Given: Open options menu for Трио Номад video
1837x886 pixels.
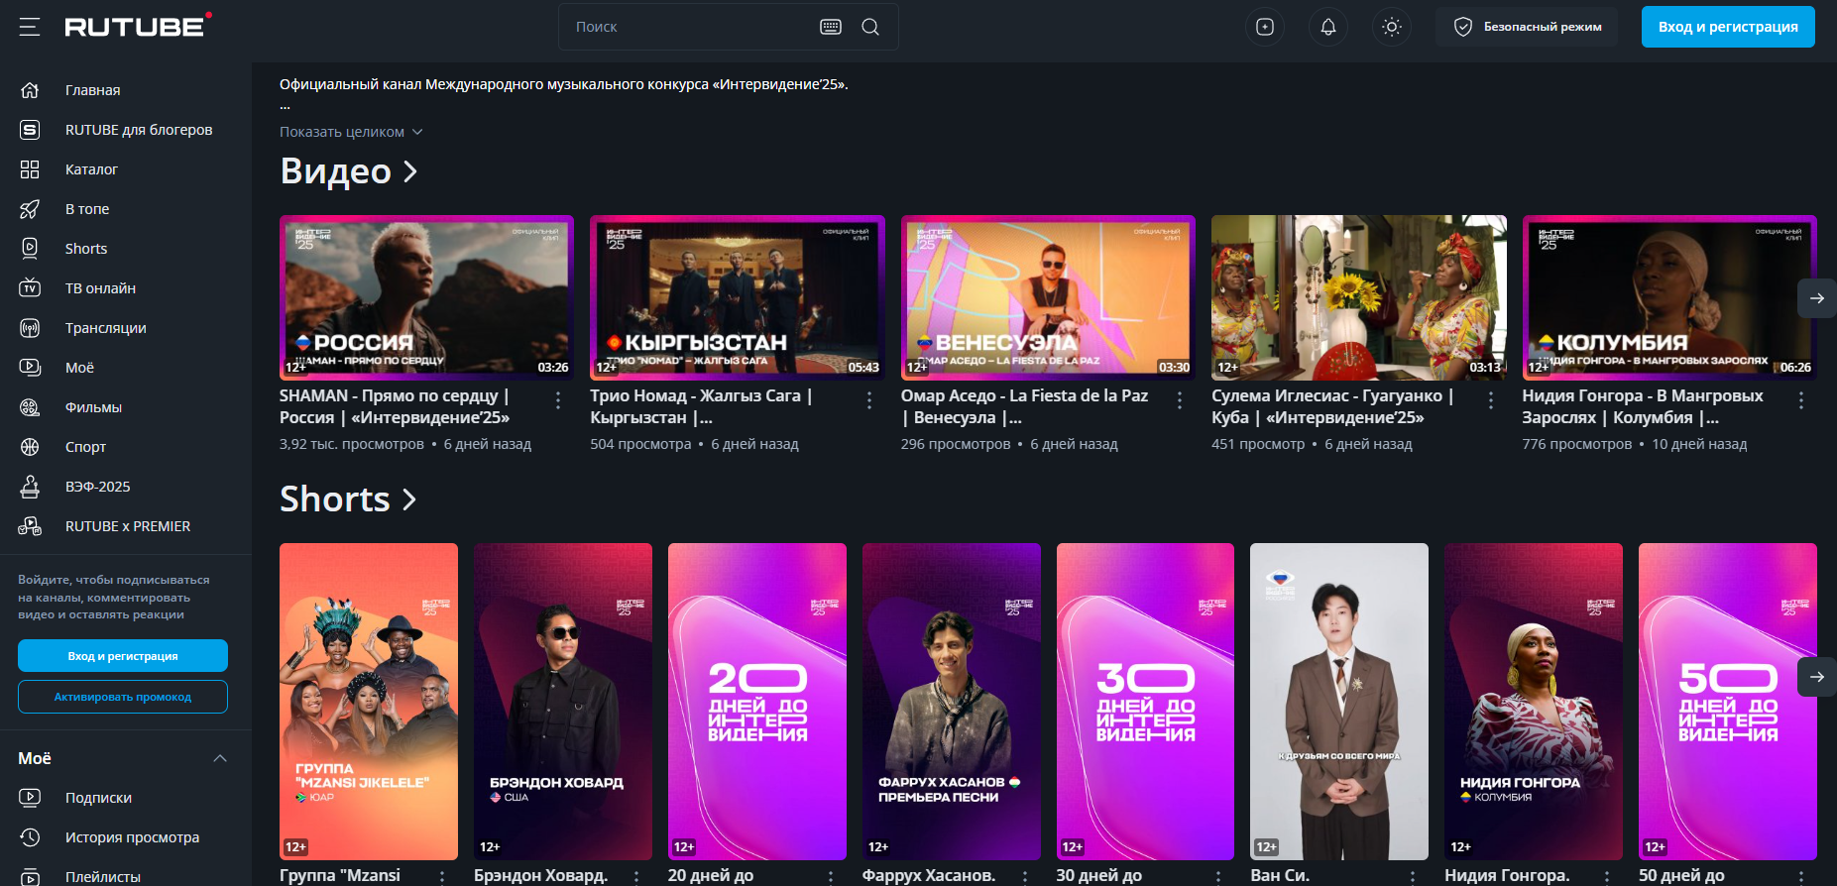Looking at the screenshot, I should click(869, 400).
